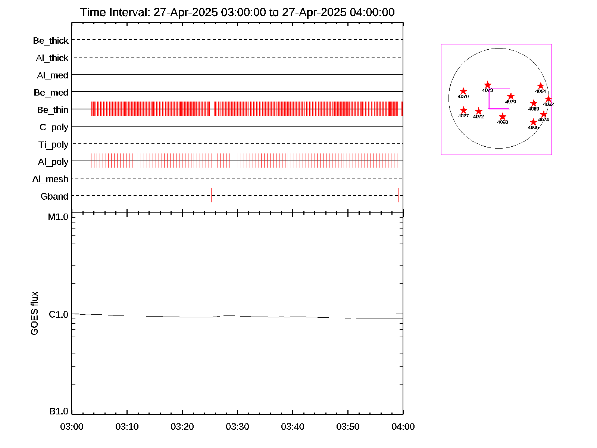Select the Be_med filter label
This screenshot has width=597, height=448.
tap(51, 93)
